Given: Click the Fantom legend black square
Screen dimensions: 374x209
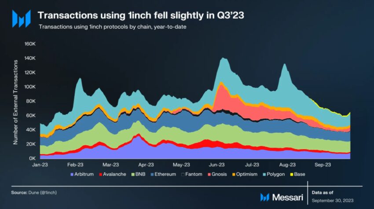Looking at the screenshot, I should coord(182,174).
